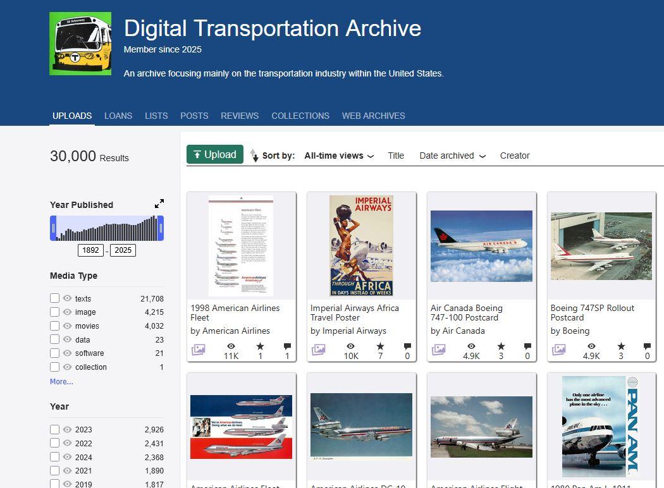Click image media icon on Air Canada postcard card
The height and width of the screenshot is (488, 664).
pos(439,350)
